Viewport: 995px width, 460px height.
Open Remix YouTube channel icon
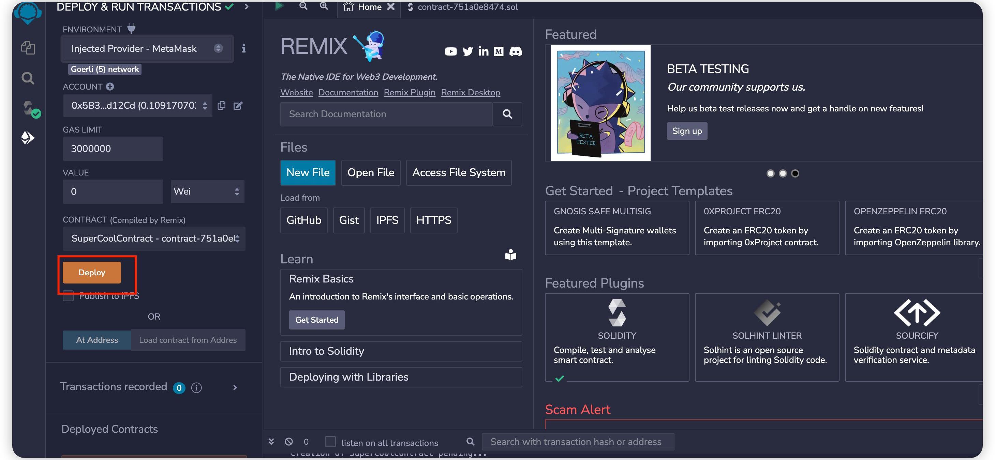[x=450, y=51]
